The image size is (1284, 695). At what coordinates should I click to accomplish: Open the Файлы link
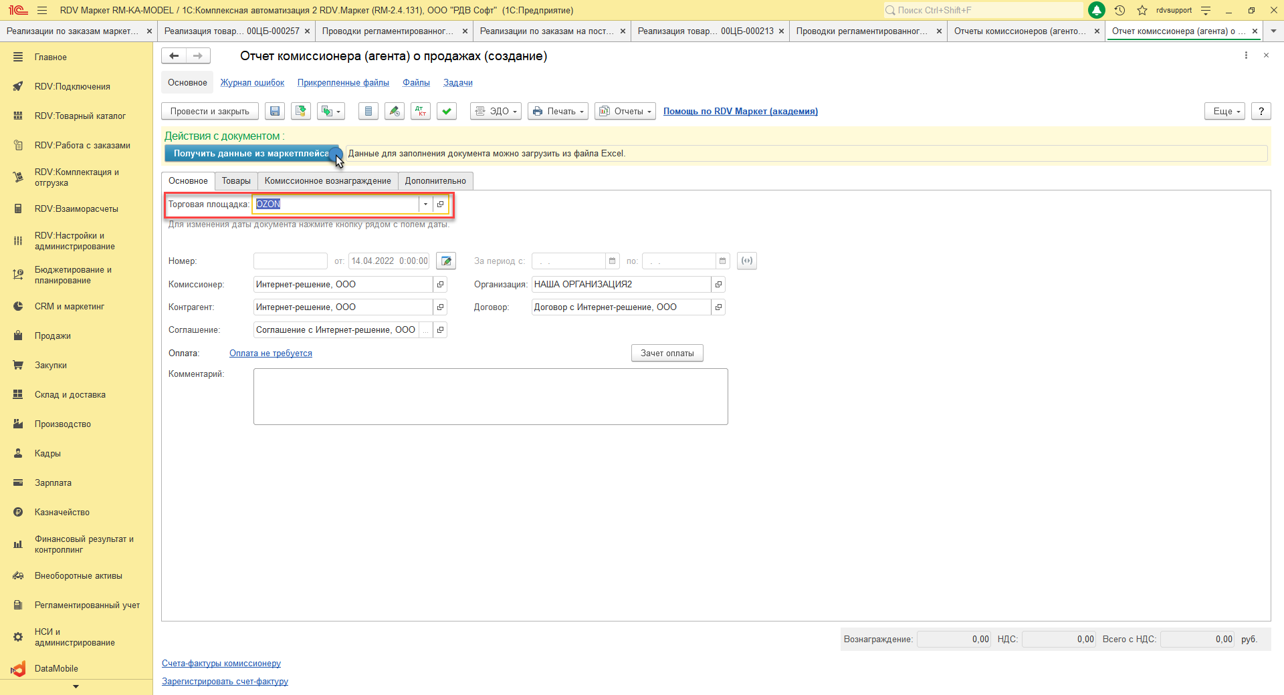416,83
